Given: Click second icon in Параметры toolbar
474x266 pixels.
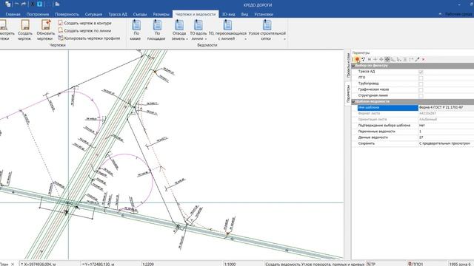Looking at the screenshot, I should pos(364,59).
